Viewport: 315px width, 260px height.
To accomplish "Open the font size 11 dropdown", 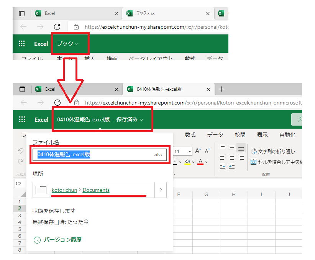I will pyautogui.click(x=190, y=151).
